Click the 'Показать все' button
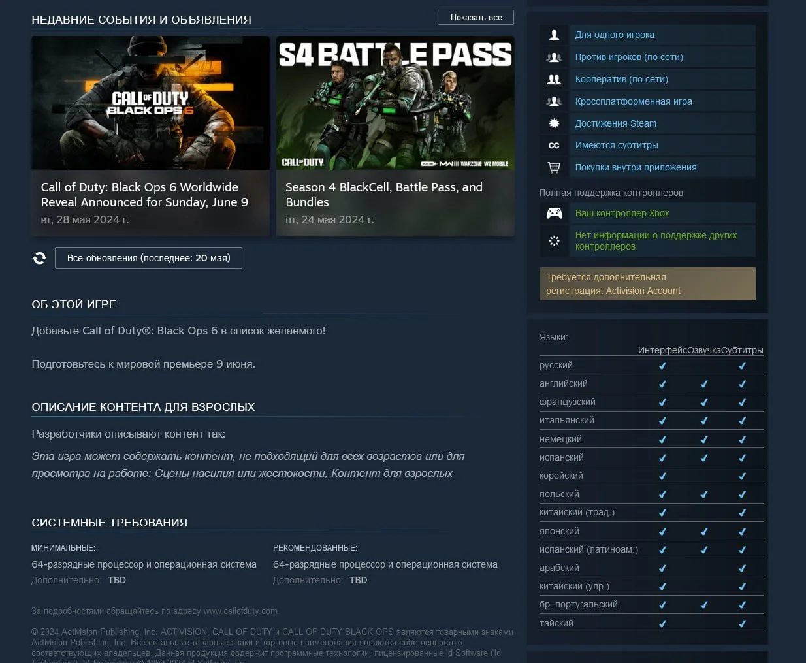The width and height of the screenshot is (806, 663). (476, 18)
